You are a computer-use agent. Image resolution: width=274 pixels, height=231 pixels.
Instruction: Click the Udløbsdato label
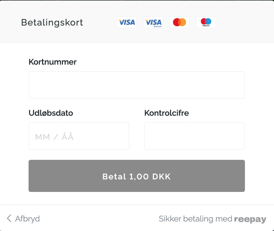[x=51, y=113]
